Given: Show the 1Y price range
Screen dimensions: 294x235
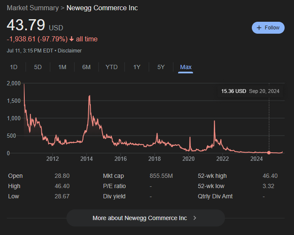Looking at the screenshot, I should click(137, 67).
